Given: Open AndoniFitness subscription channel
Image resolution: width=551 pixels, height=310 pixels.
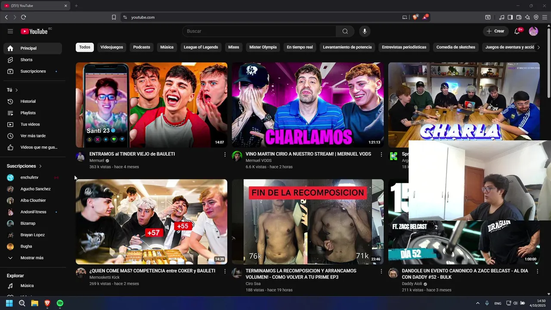Looking at the screenshot, I should click(33, 212).
